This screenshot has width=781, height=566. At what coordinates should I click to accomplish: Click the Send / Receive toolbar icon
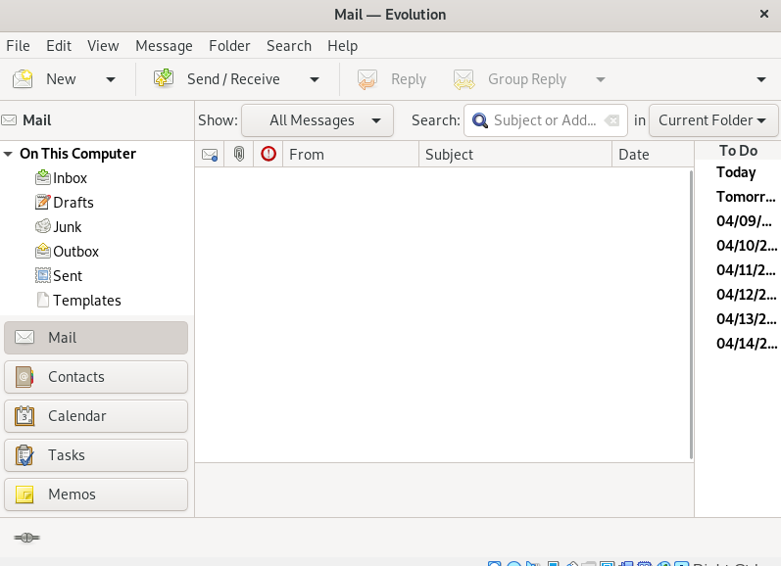click(164, 79)
